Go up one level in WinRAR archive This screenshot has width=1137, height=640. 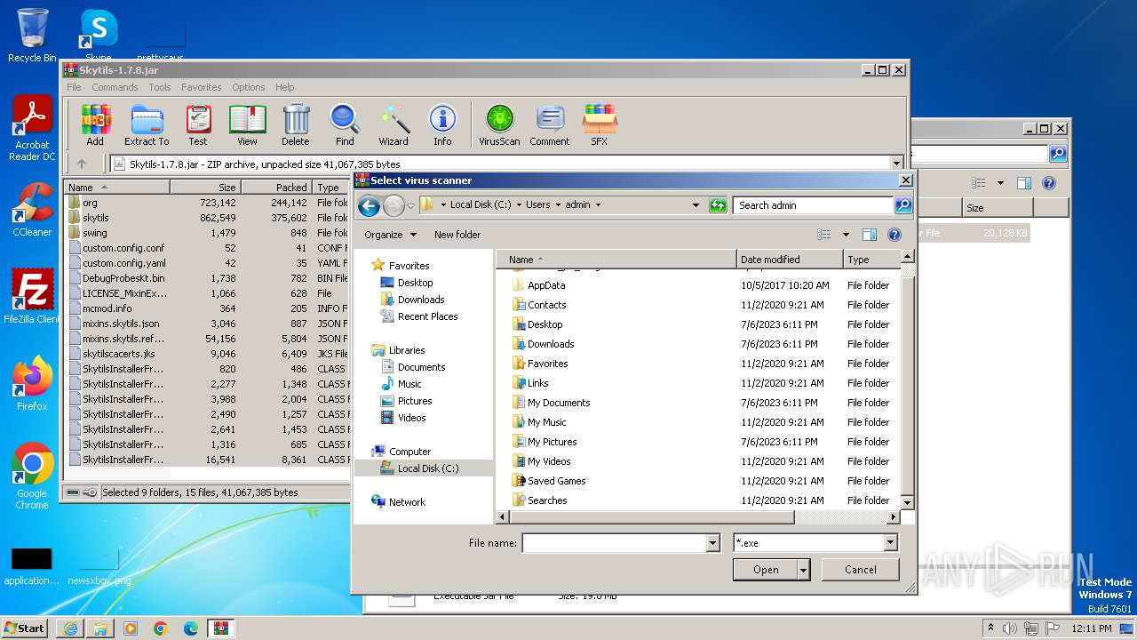82,164
